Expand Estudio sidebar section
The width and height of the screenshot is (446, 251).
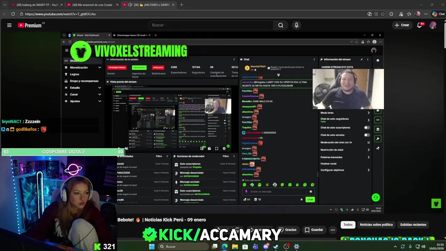coord(99,88)
